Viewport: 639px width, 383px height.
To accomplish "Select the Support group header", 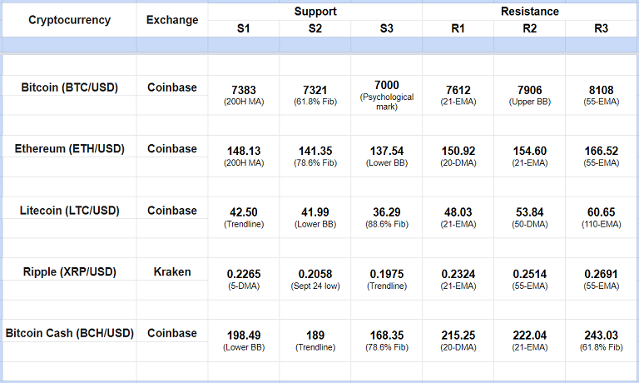I will (315, 12).
